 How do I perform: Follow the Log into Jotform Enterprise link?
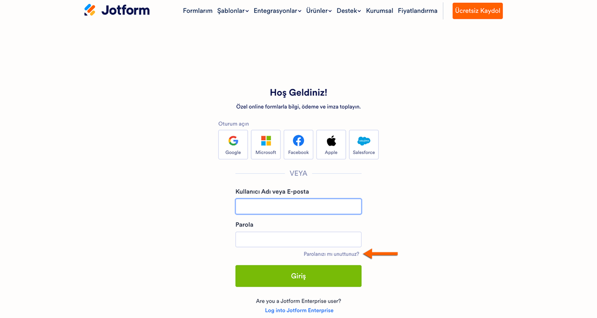pos(299,311)
